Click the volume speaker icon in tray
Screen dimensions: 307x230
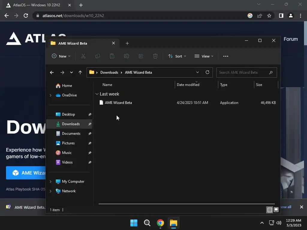pyautogui.click(x=279, y=223)
